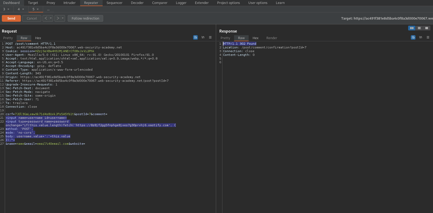Click the Referer header line
This screenshot has height=213, width=433.
[x=87, y=81]
